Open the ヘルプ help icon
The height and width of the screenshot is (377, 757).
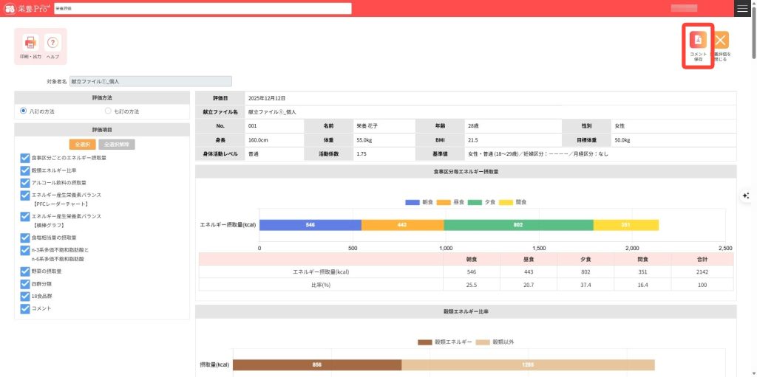52,44
